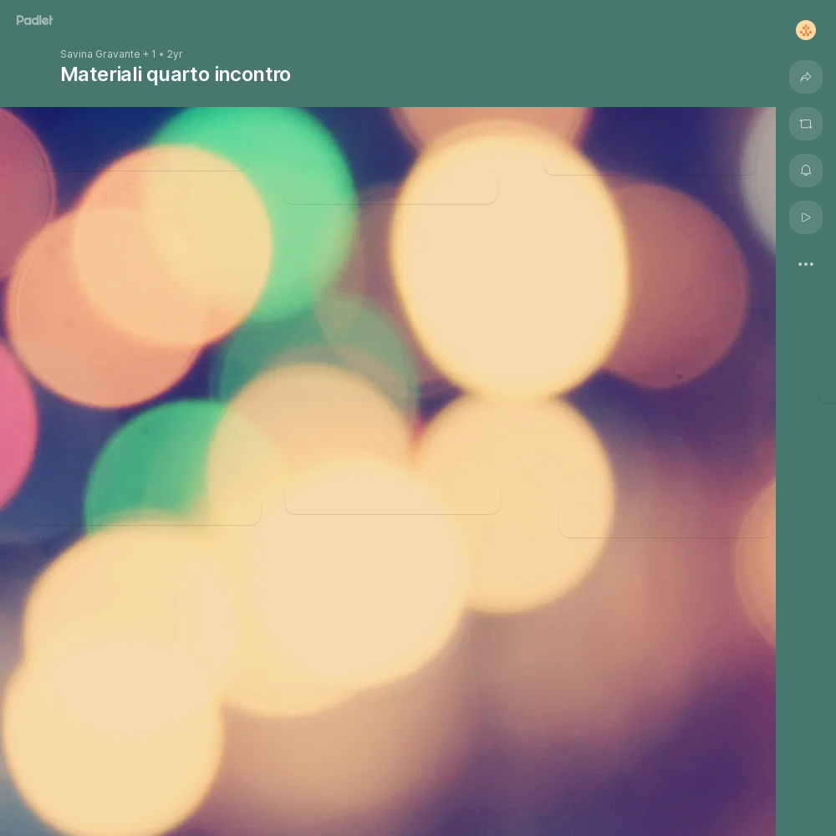Click the "2yr" timestamp
The height and width of the screenshot is (836, 836).
coord(175,54)
